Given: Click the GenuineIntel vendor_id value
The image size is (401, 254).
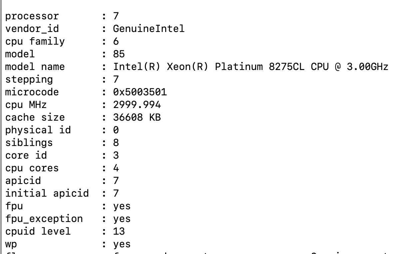Looking at the screenshot, I should 149,29.
